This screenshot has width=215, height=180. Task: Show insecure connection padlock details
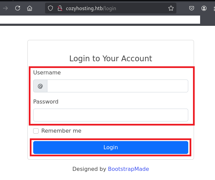pyautogui.click(x=60, y=8)
